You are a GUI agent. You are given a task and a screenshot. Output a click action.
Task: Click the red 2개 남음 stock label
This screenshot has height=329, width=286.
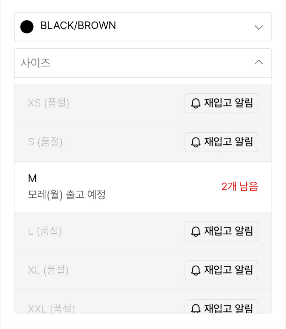pos(239,186)
